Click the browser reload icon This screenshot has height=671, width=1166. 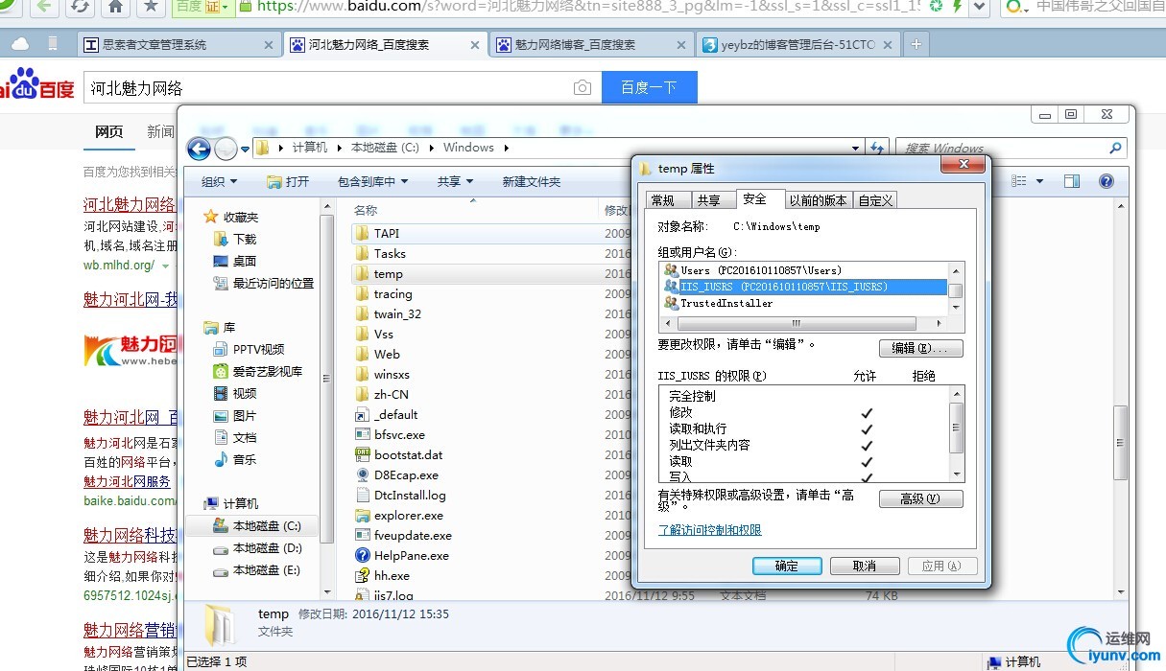(81, 7)
